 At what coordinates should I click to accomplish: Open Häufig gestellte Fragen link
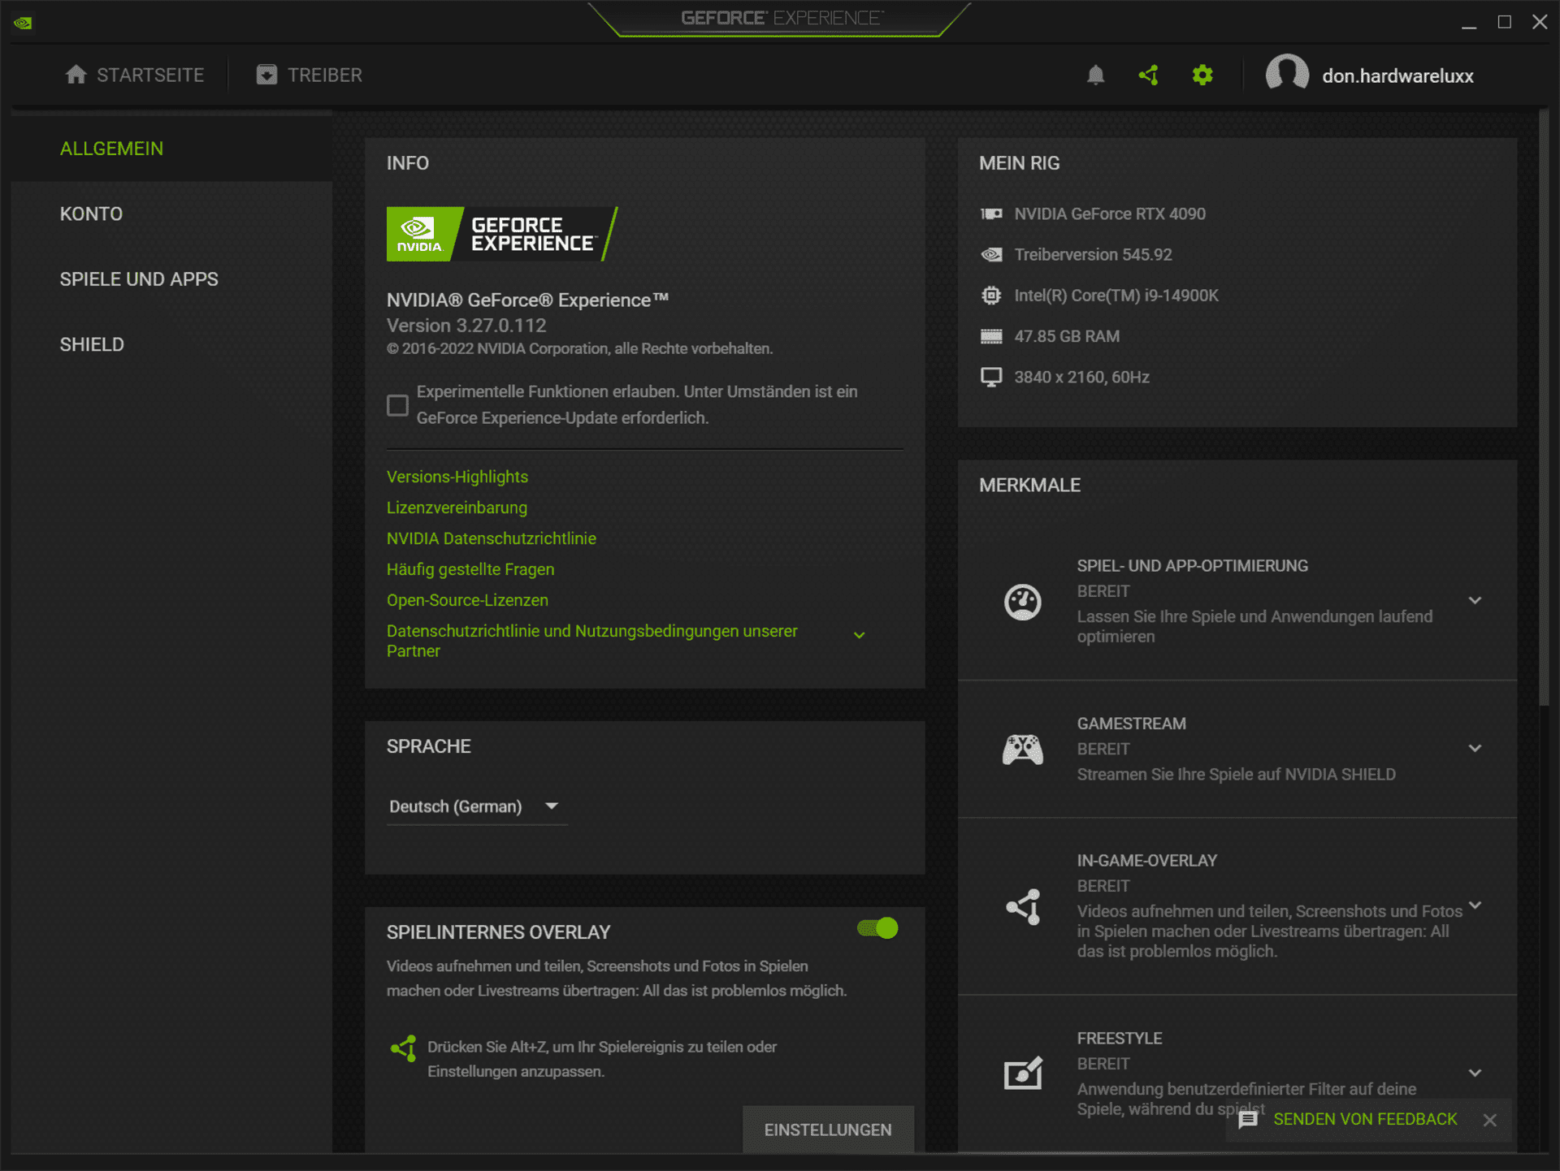(x=470, y=569)
